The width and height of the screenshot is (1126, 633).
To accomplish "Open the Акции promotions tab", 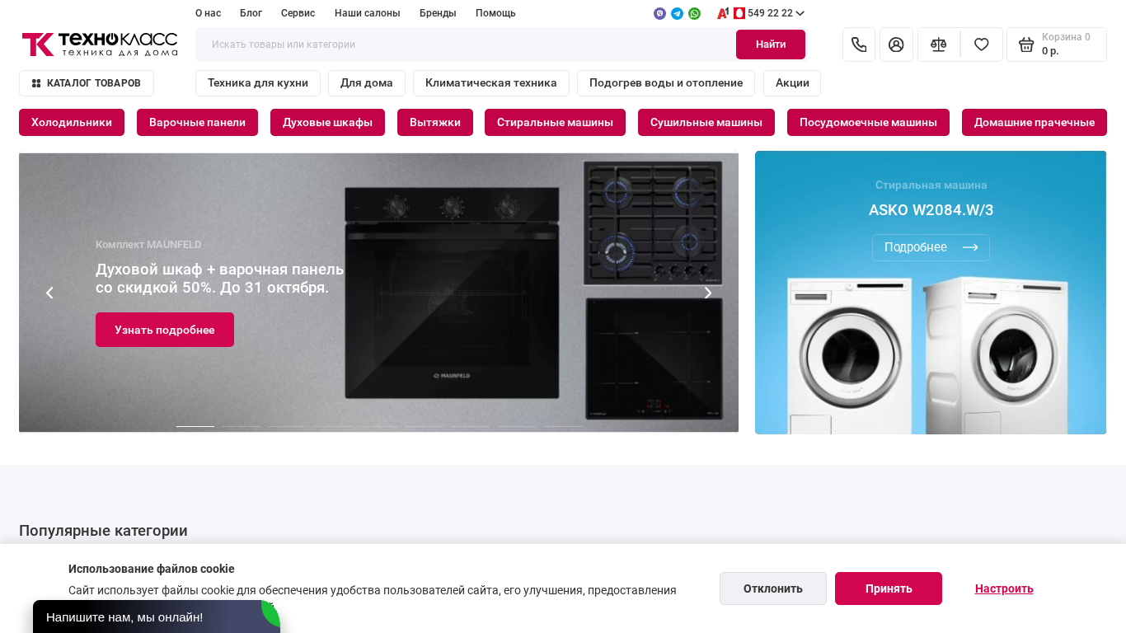I will (792, 83).
